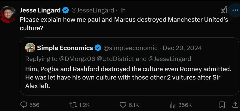Open the Dec 29, 2024 timestamp
The image size is (240, 111).
[x=182, y=48]
